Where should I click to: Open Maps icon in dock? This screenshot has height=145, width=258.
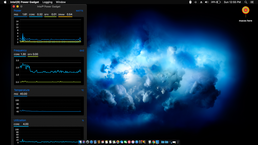point(114,142)
